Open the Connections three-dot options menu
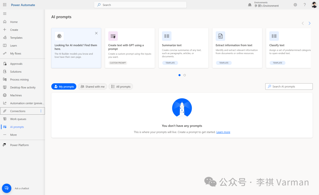The image size is (319, 195). coord(41,111)
